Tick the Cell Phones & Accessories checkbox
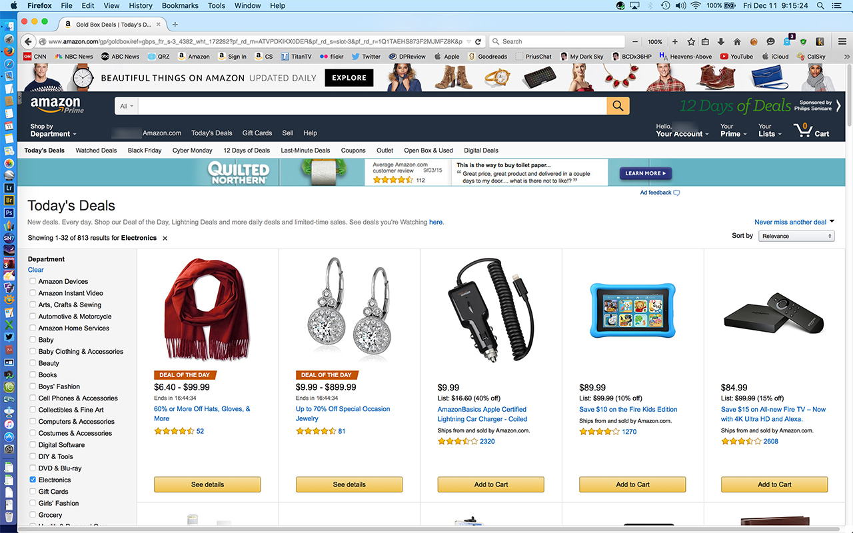The width and height of the screenshot is (853, 533). point(33,398)
